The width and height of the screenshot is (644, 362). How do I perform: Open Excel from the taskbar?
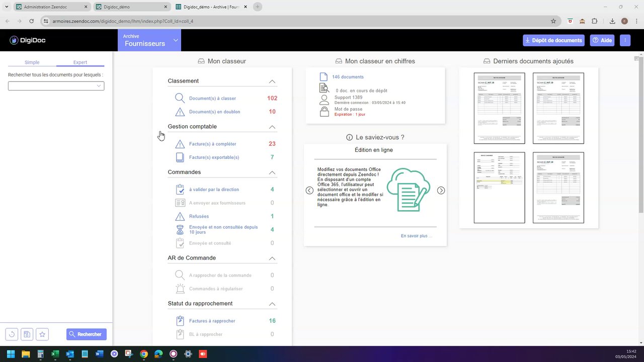54,354
